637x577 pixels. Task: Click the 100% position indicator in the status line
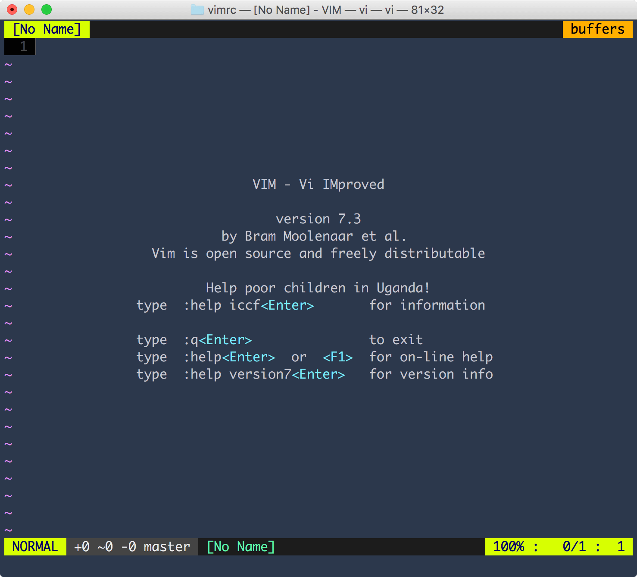509,547
